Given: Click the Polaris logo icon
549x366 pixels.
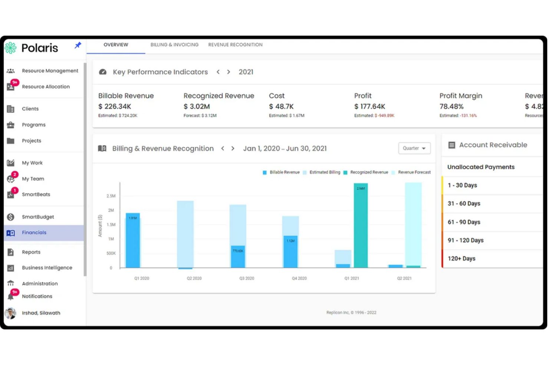Looking at the screenshot, I should [11, 48].
